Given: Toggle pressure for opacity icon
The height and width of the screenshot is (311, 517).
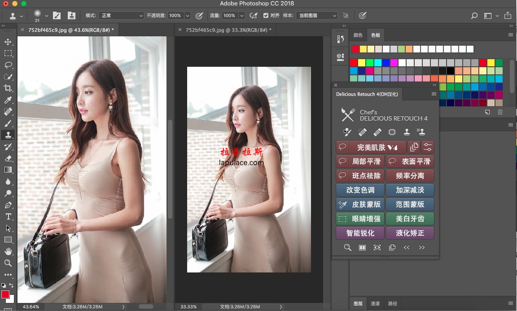Looking at the screenshot, I should pos(200,16).
